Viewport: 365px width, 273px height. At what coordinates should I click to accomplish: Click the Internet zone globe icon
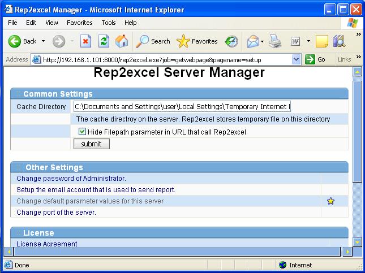282,265
